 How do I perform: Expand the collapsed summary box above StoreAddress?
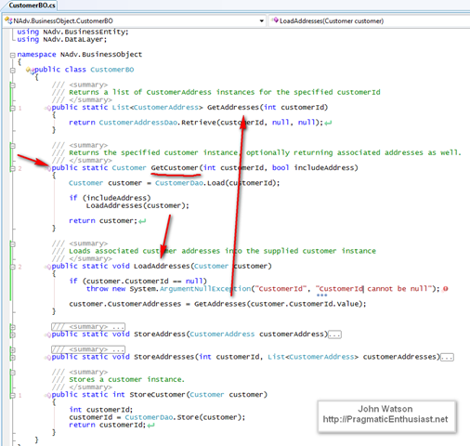88,326
